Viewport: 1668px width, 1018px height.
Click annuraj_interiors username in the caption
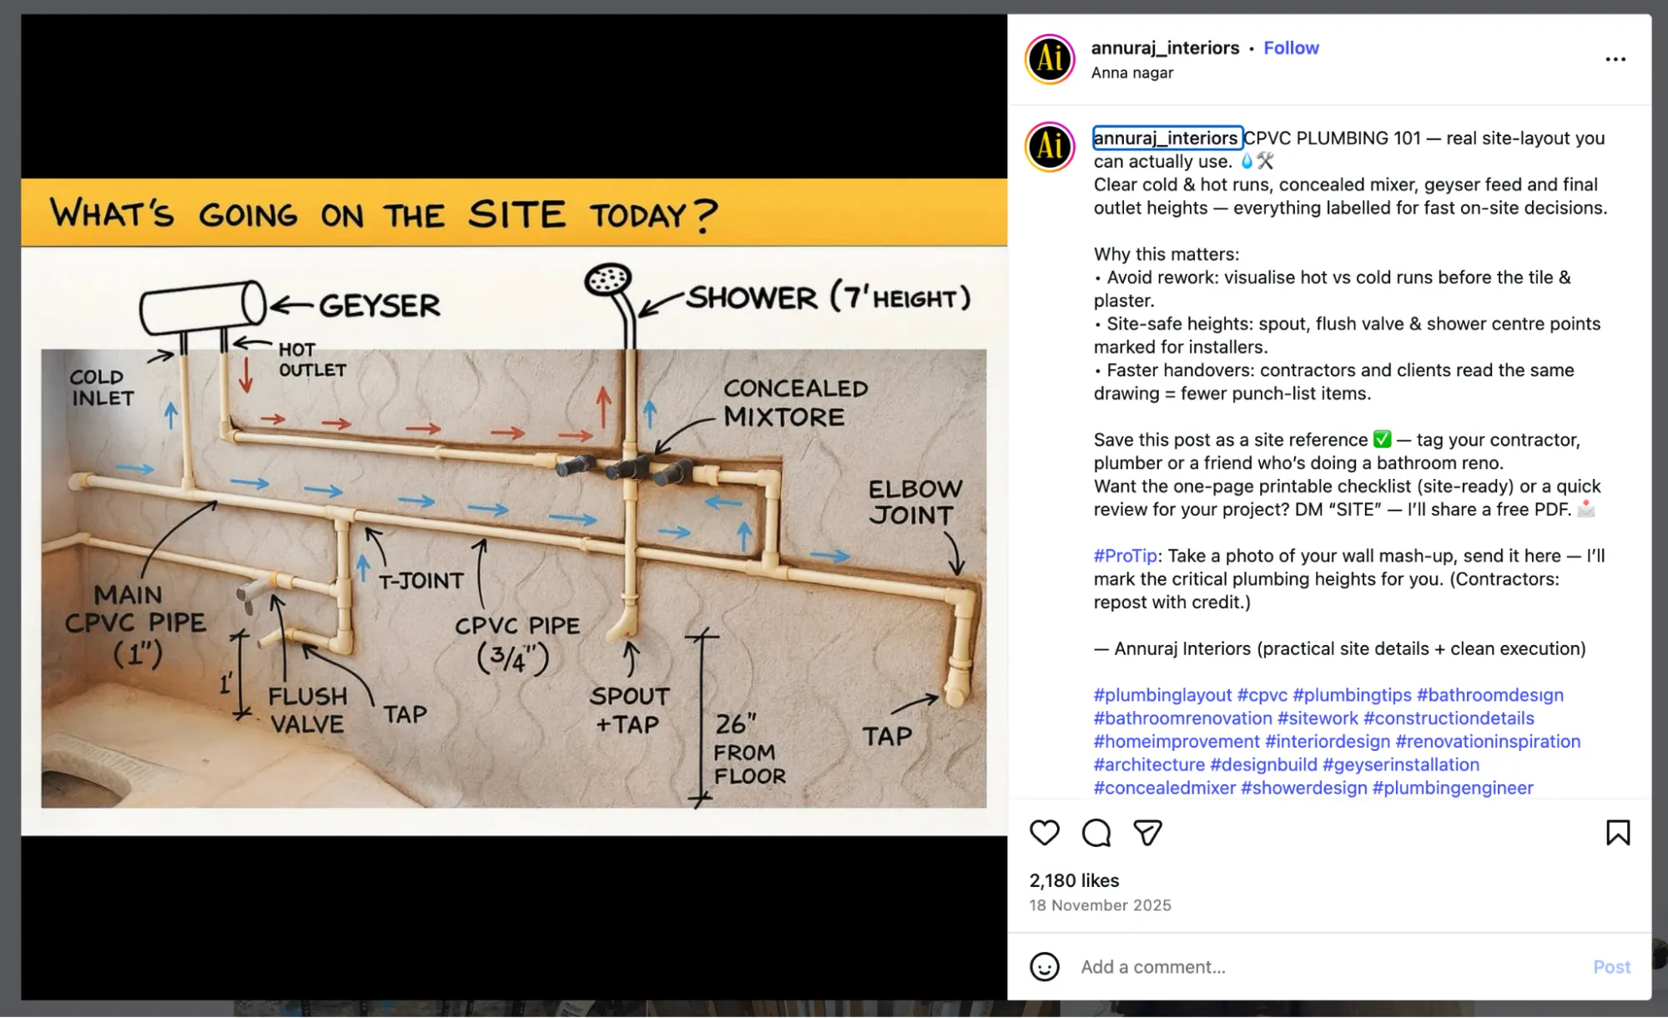coord(1167,138)
